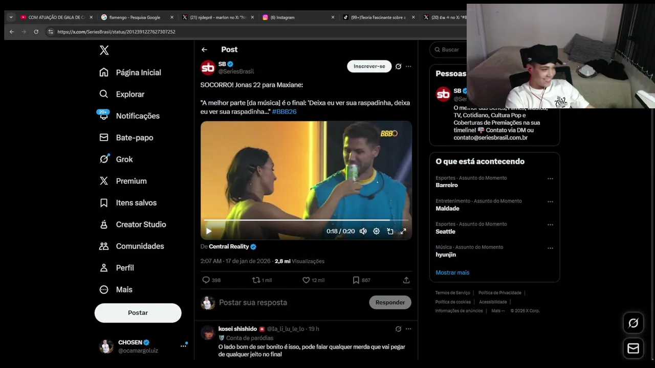
Task: Close the Instagram browser tab
Action: (333, 17)
